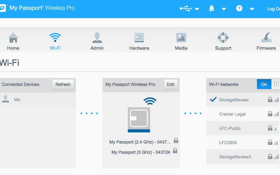Switch to the Media tab label

click(181, 48)
